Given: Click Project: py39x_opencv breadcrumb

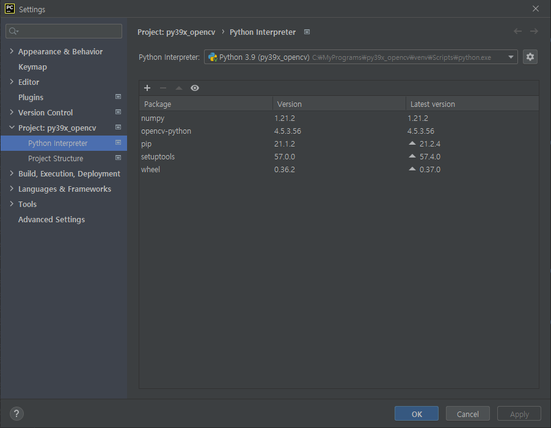Looking at the screenshot, I should click(x=176, y=32).
